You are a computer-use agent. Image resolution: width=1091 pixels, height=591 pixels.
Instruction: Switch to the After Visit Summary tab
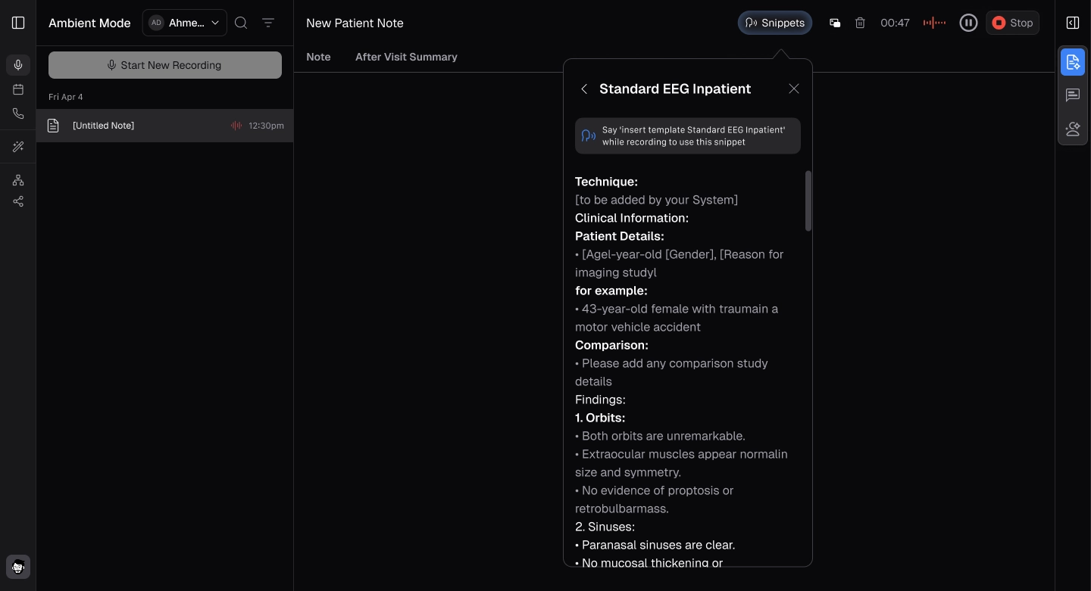pyautogui.click(x=406, y=57)
